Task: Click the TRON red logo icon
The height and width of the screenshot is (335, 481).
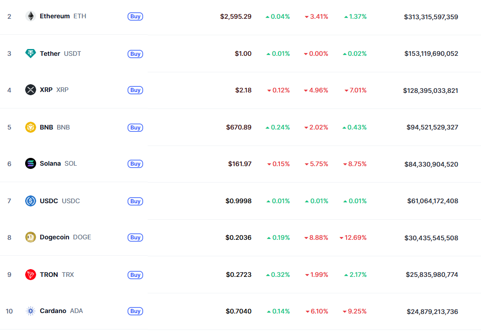Action: [x=31, y=275]
